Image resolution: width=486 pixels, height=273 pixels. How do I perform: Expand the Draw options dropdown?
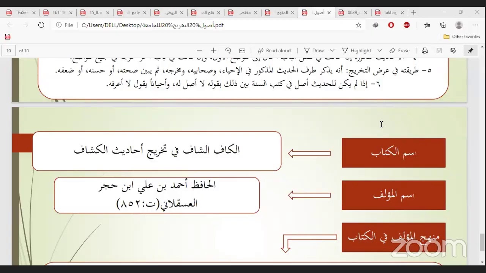click(332, 50)
